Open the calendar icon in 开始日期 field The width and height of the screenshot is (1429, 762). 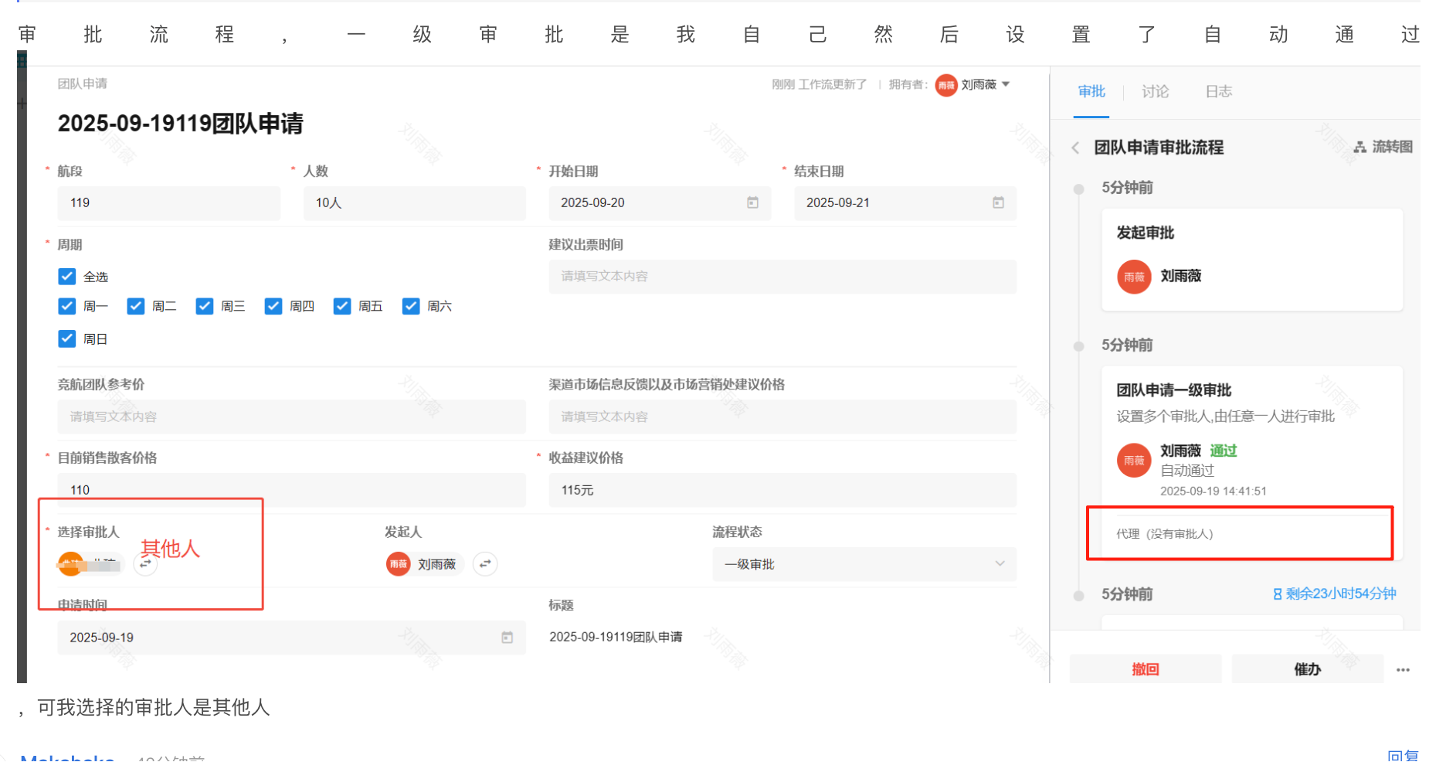coord(752,202)
